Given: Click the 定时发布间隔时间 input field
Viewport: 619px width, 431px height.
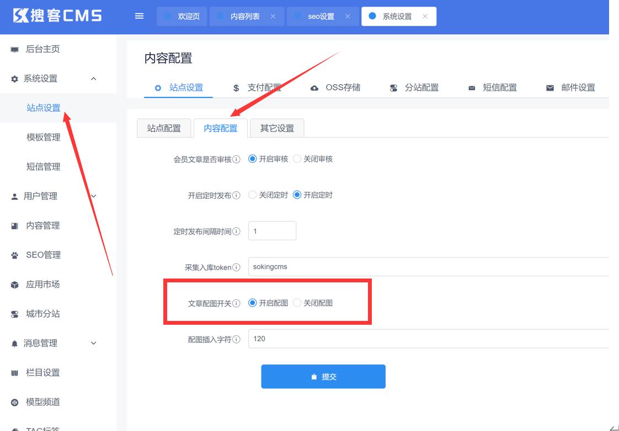Looking at the screenshot, I should 272,231.
